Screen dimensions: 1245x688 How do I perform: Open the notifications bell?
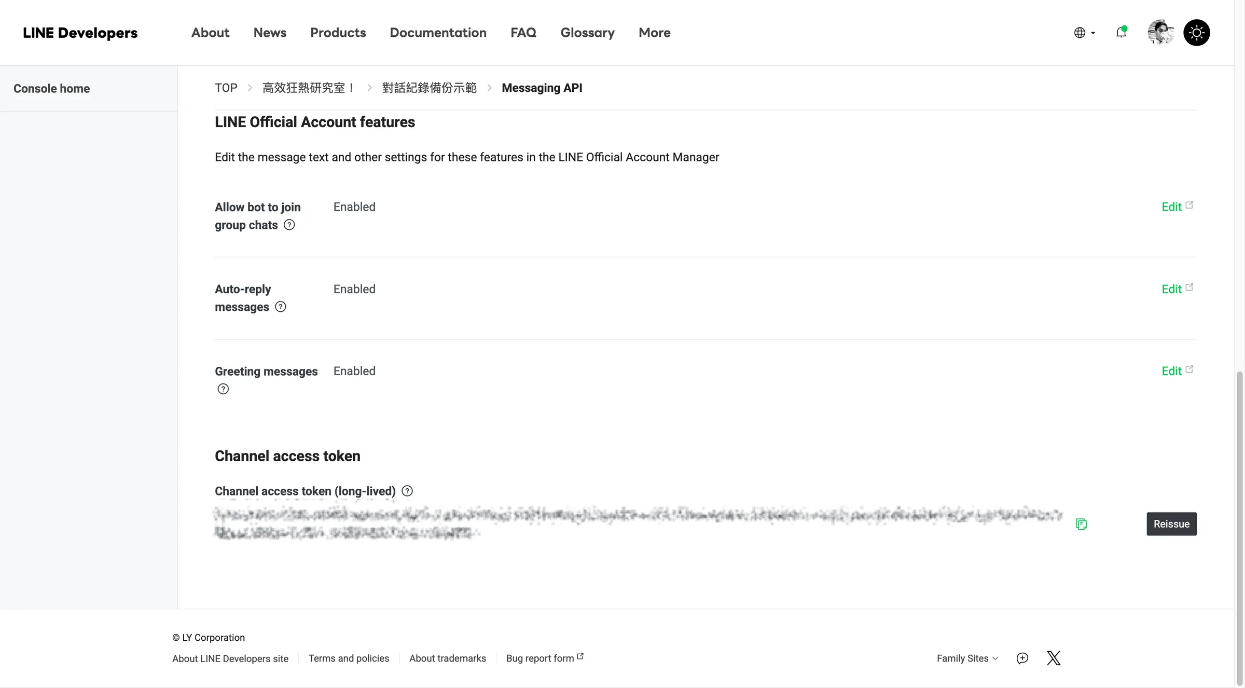[x=1122, y=33]
